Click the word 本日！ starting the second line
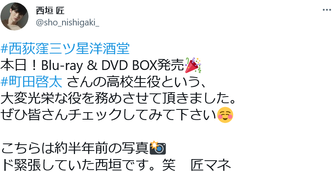This screenshot has height=172, width=332. tap(20, 66)
